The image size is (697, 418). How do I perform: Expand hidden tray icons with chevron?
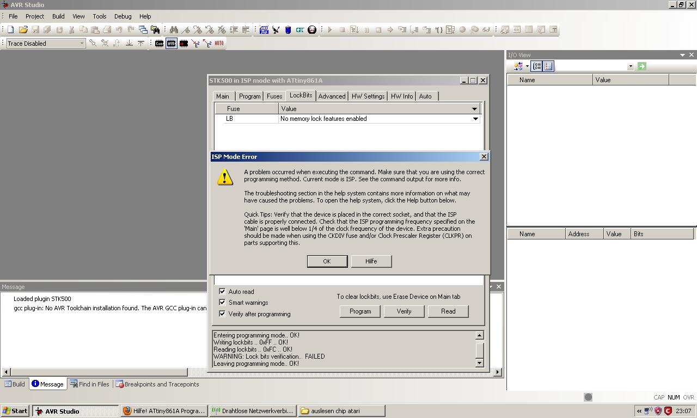point(639,411)
